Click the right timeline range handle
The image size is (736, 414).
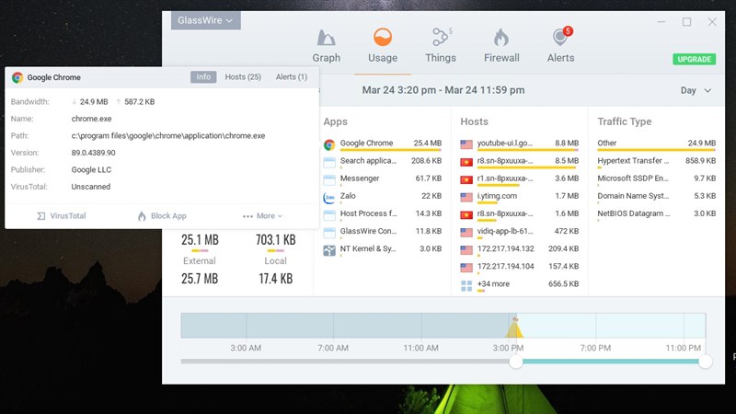point(705,362)
